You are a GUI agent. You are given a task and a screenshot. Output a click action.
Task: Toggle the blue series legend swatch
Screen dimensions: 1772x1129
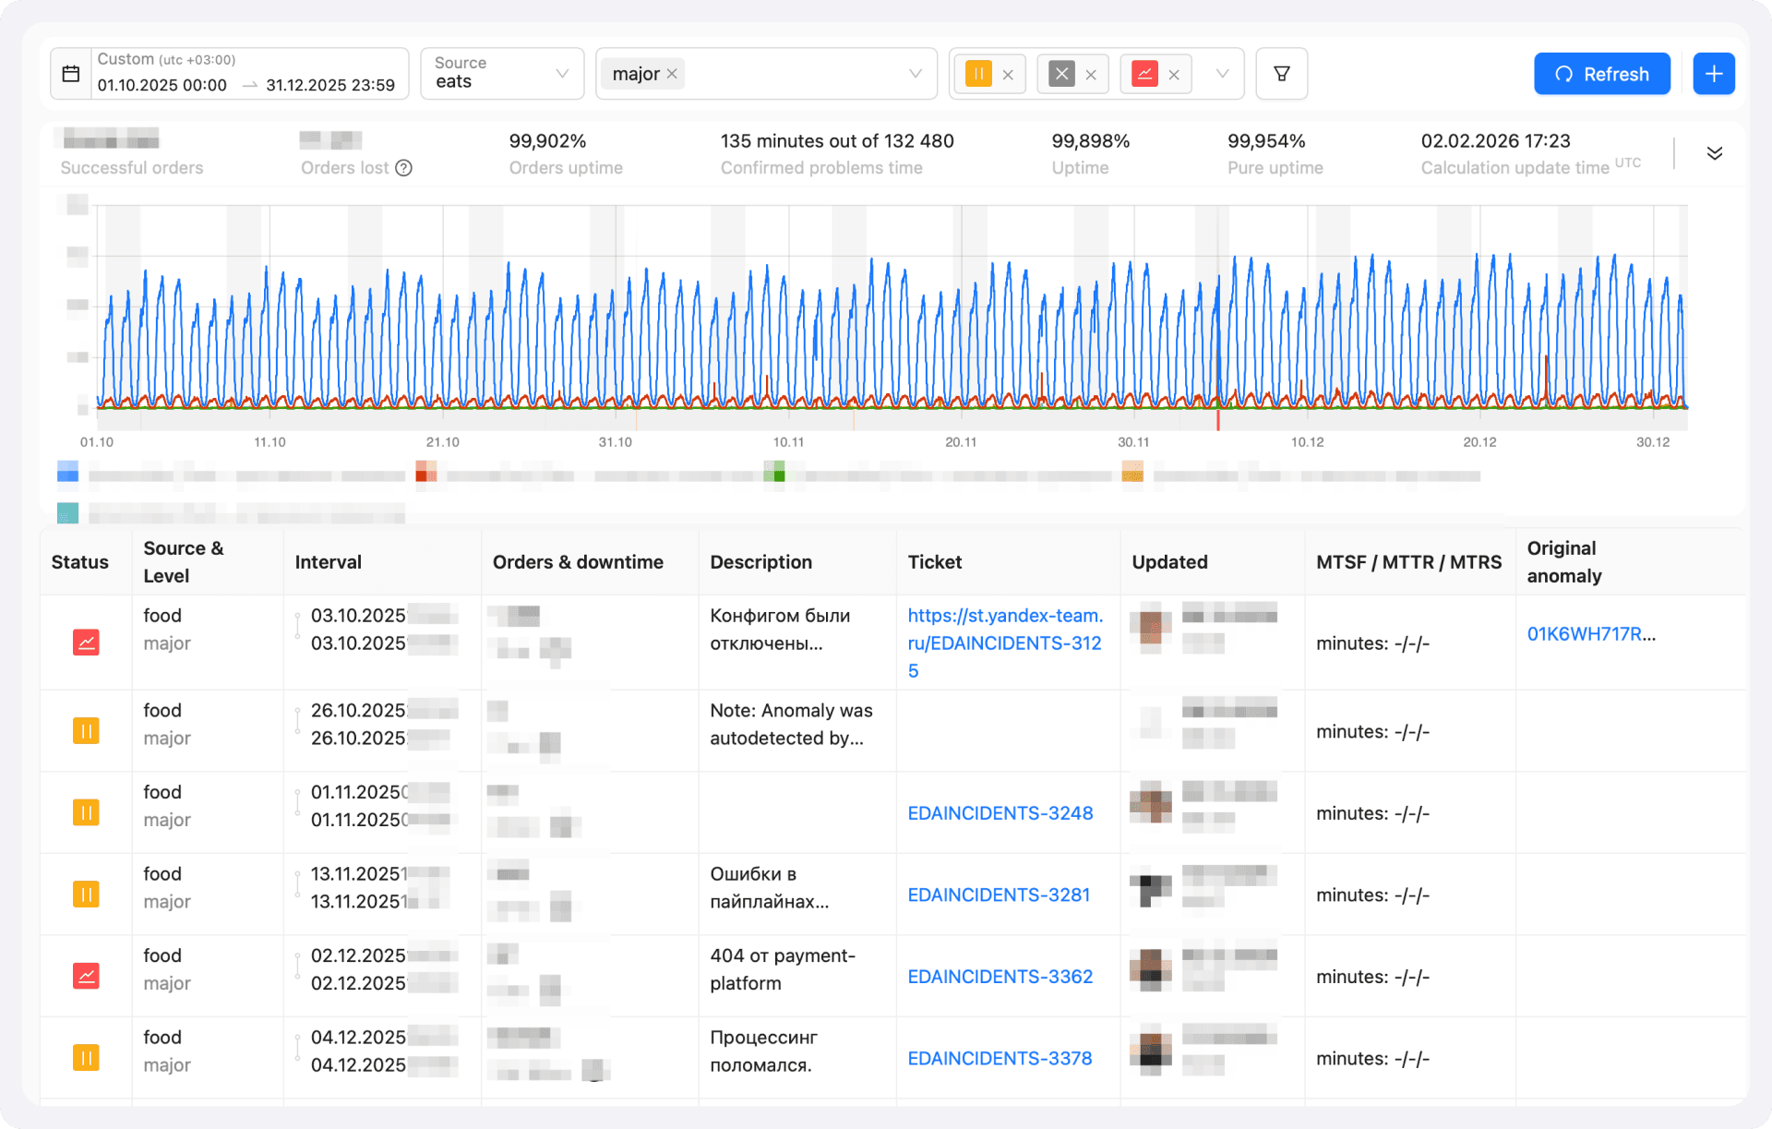point(67,474)
